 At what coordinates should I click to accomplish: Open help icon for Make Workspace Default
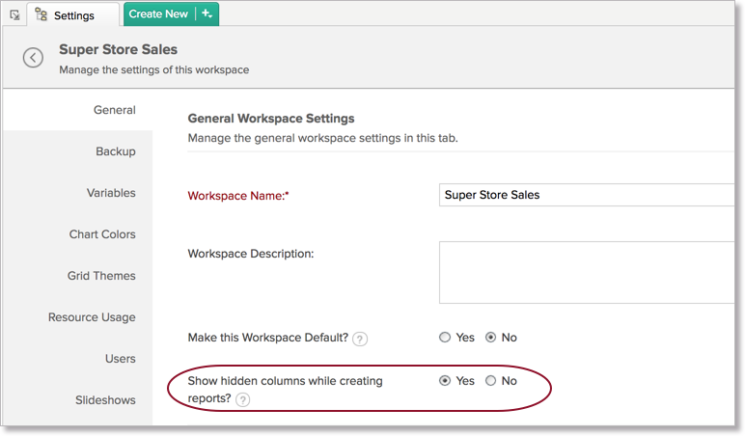(x=359, y=339)
